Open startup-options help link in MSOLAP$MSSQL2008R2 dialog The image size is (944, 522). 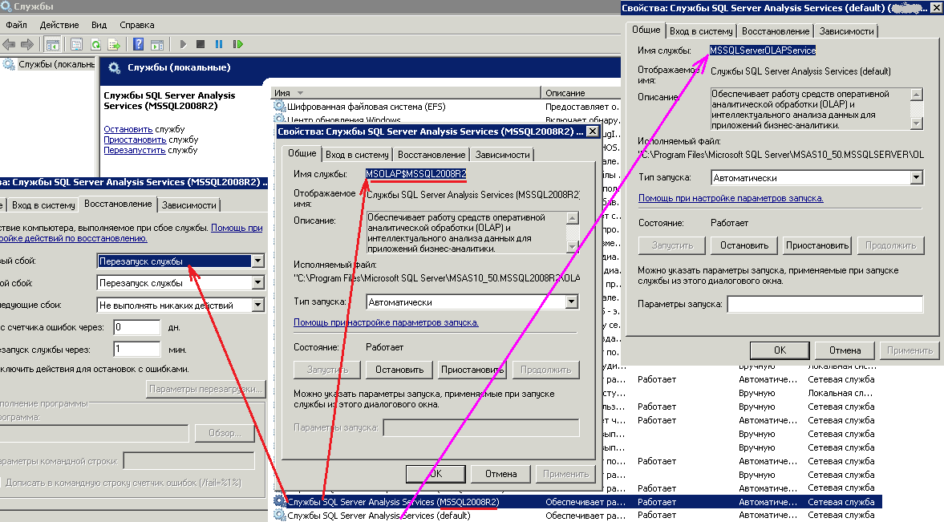(386, 322)
